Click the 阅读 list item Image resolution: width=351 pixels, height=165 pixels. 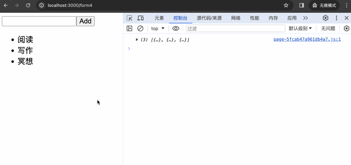coord(25,40)
